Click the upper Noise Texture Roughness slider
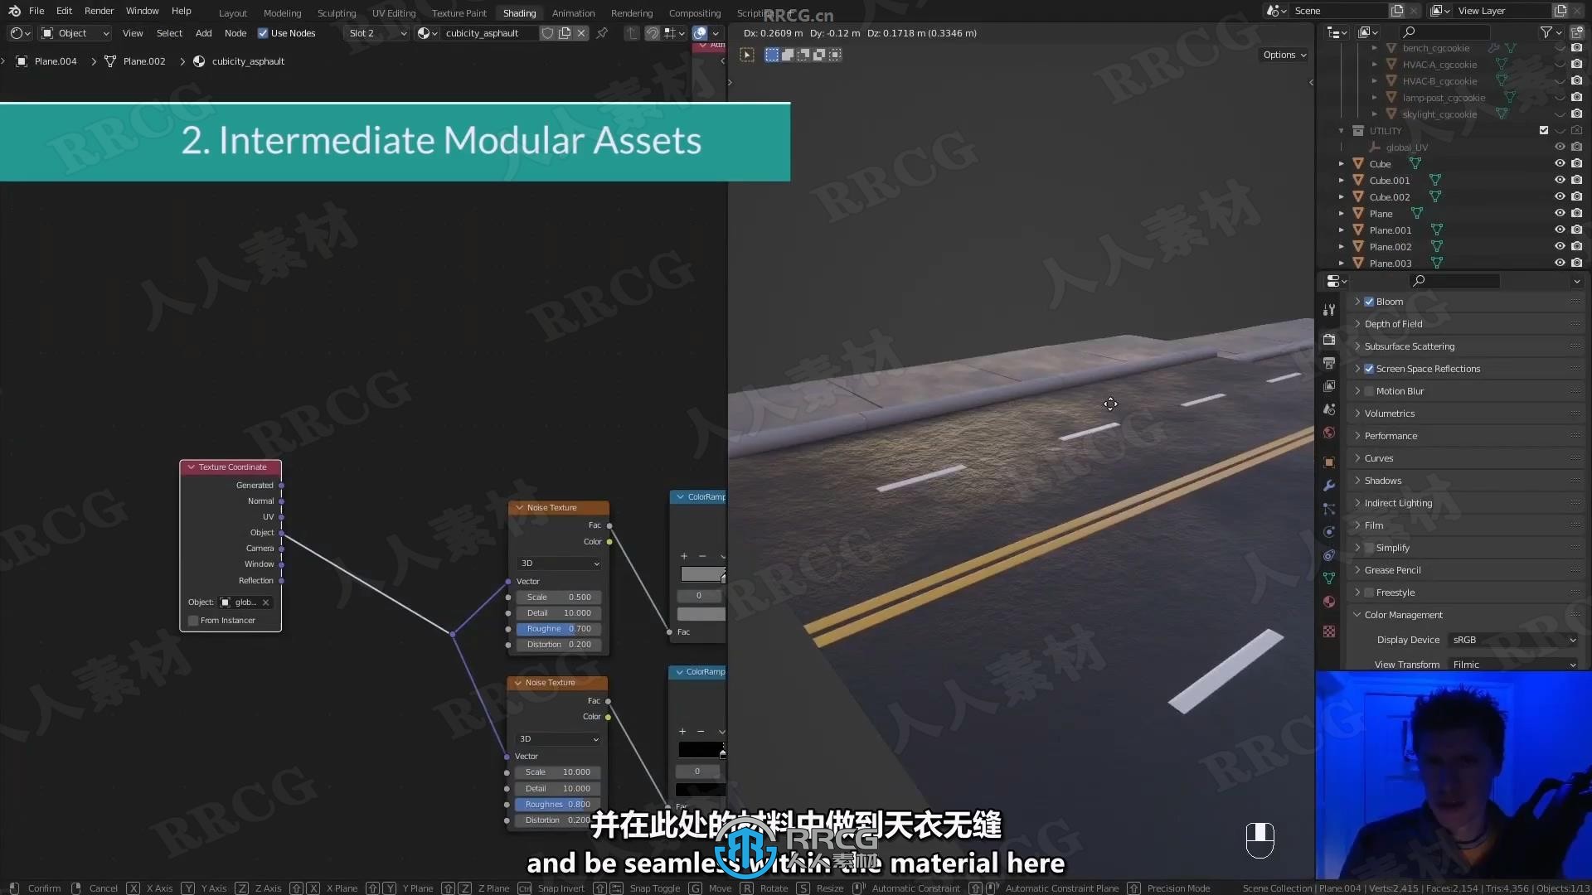 [x=559, y=629]
